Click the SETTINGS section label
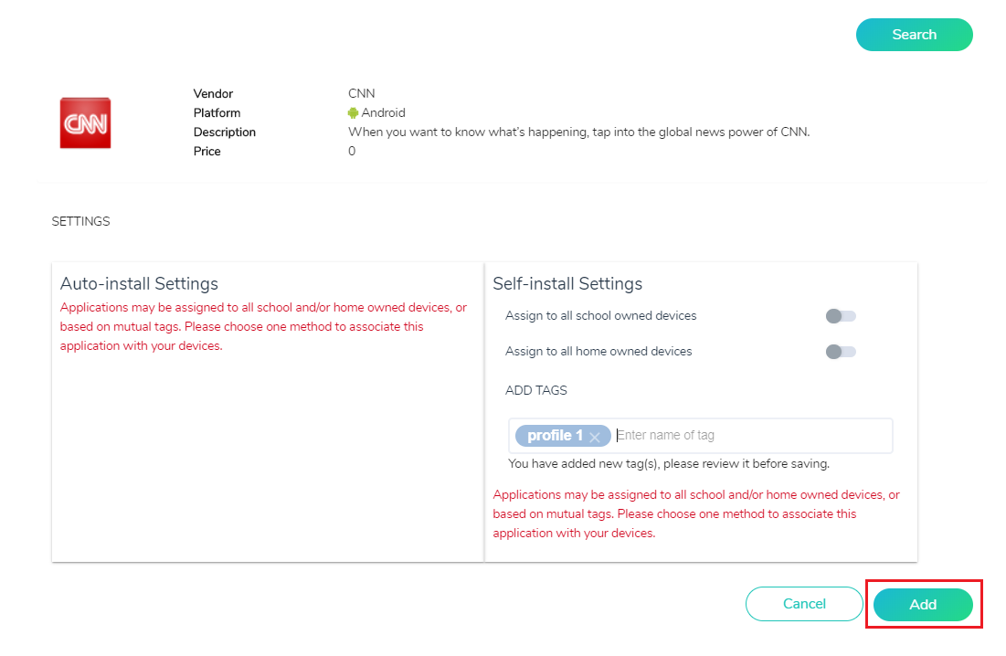Image resolution: width=1006 pixels, height=656 pixels. click(80, 221)
